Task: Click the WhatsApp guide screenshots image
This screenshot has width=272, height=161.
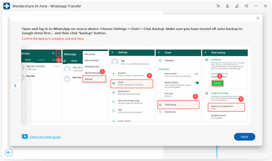Action: (x=136, y=86)
